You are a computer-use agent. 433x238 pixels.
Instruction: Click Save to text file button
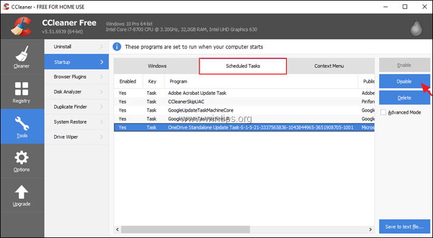404,226
